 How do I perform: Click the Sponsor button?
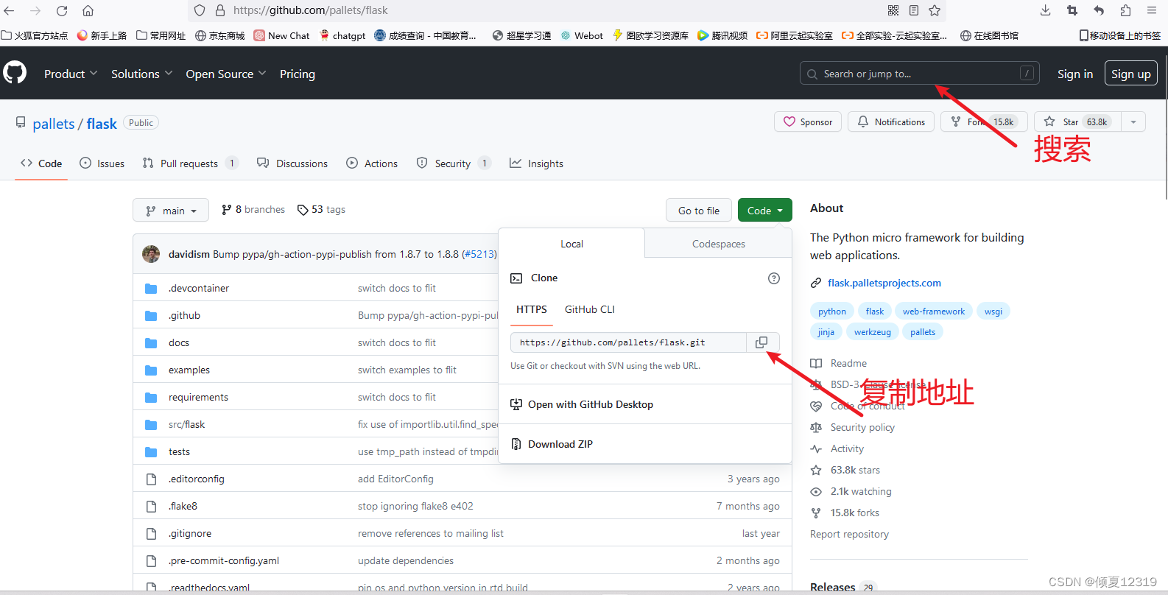click(808, 122)
